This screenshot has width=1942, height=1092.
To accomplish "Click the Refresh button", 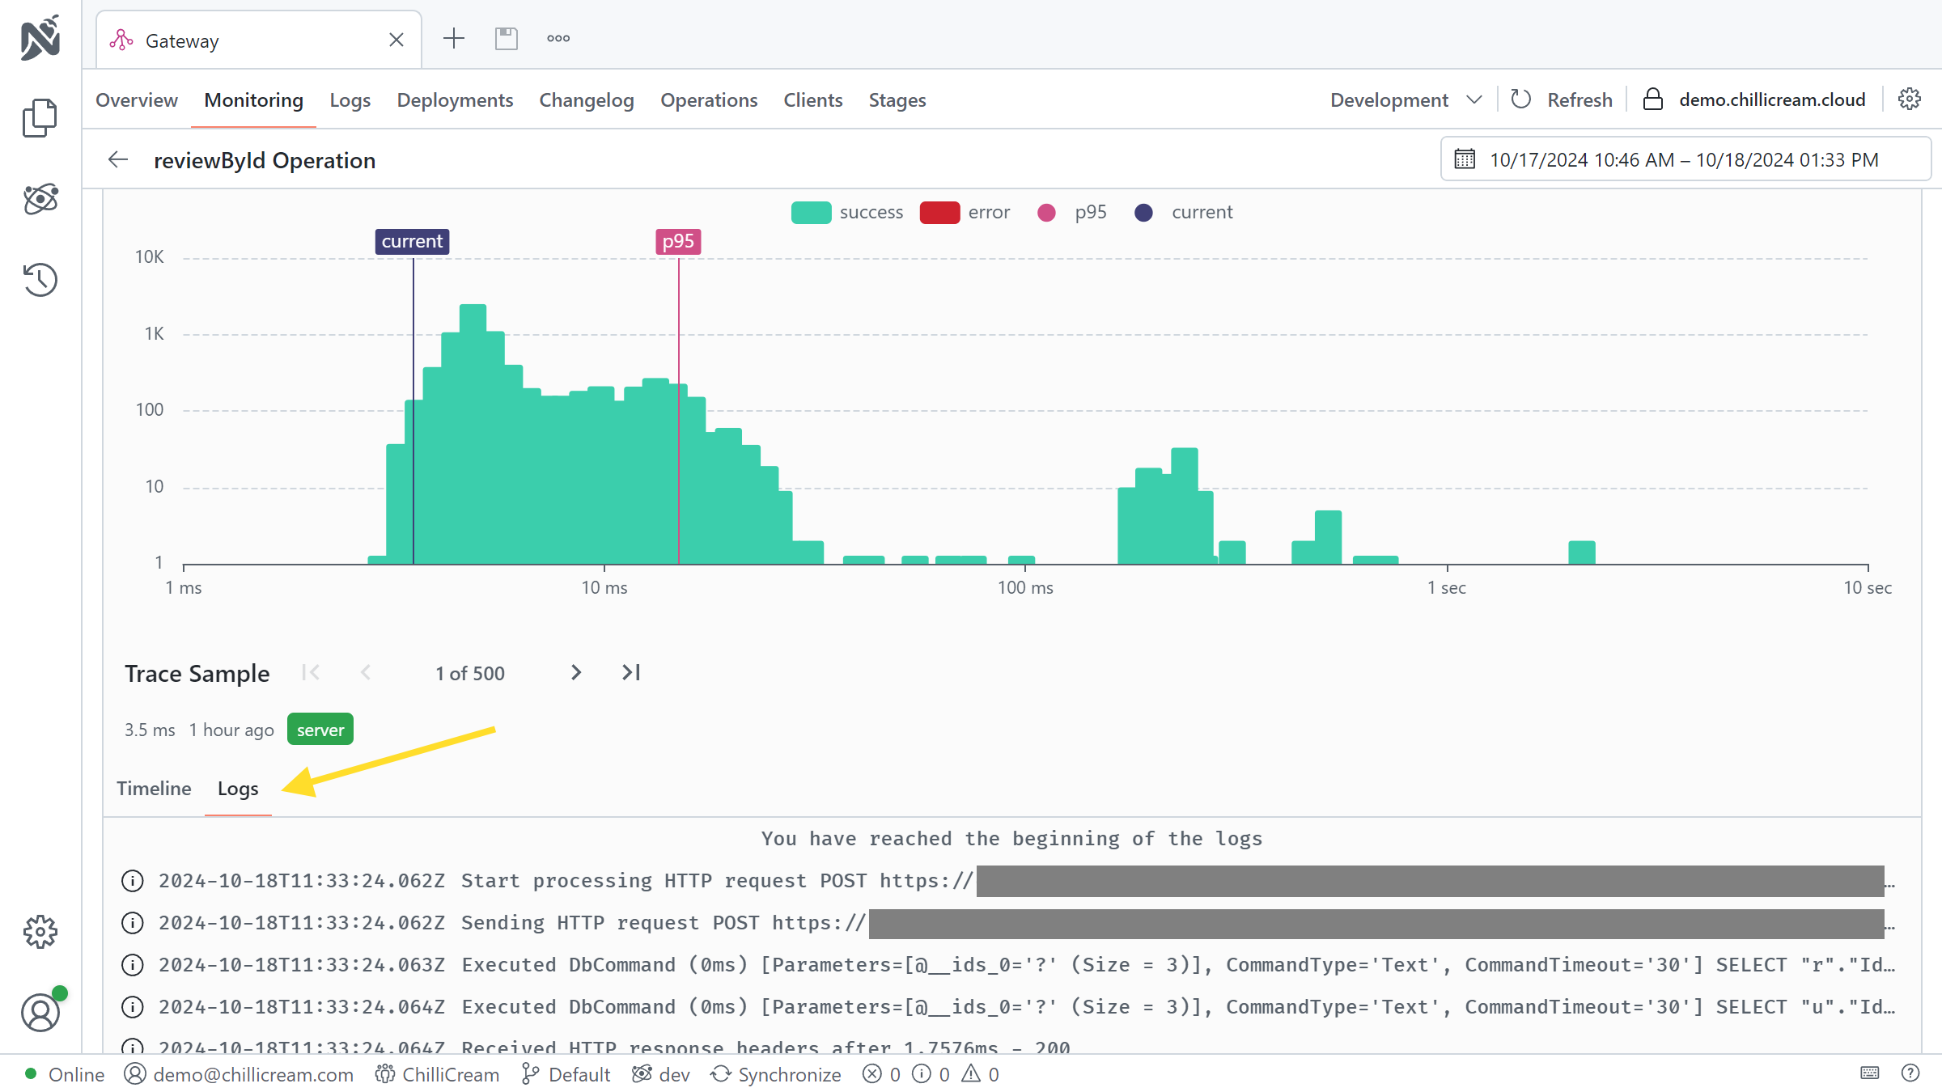I will pyautogui.click(x=1562, y=100).
